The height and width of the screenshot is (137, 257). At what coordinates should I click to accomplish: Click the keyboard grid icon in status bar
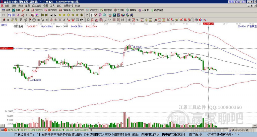(x=2, y=130)
